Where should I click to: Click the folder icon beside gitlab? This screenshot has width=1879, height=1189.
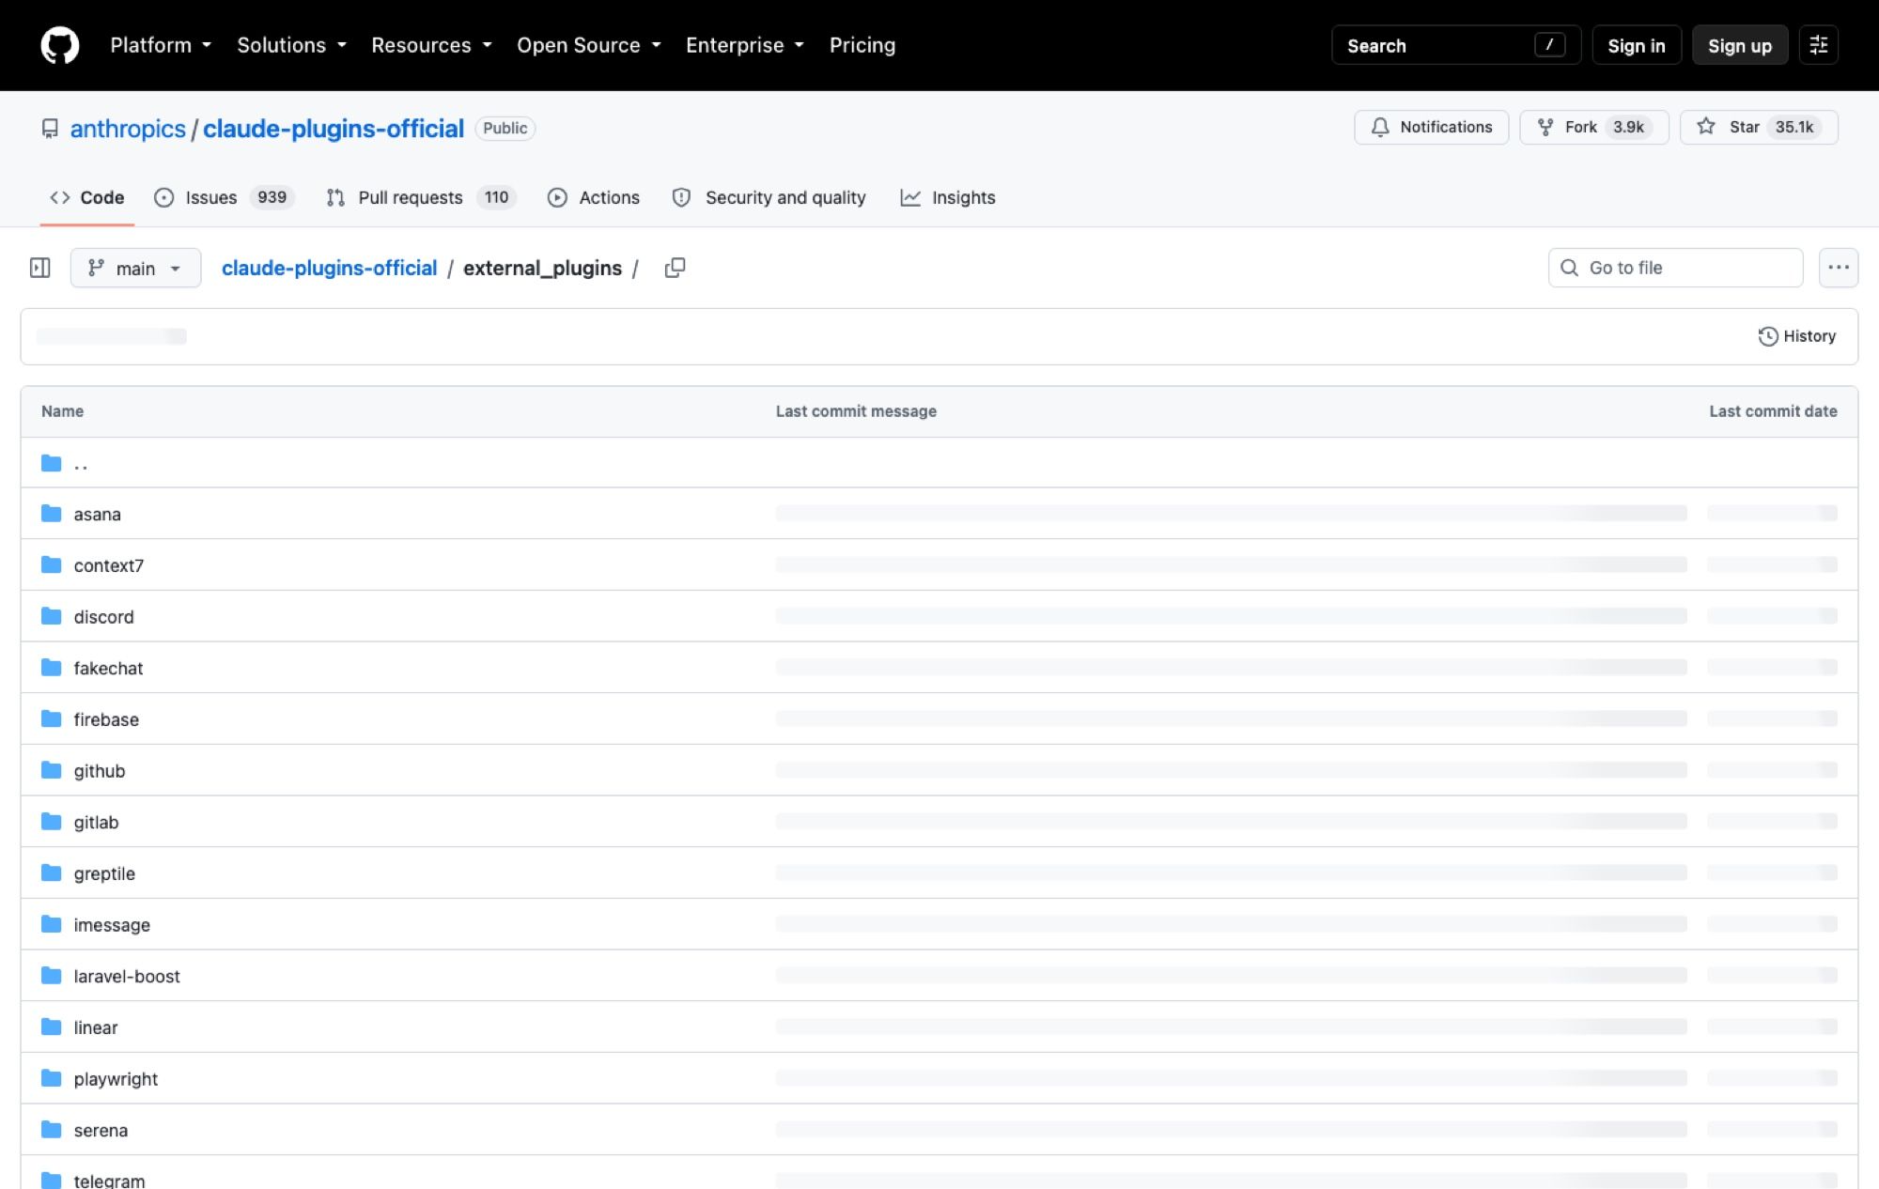pyautogui.click(x=52, y=822)
